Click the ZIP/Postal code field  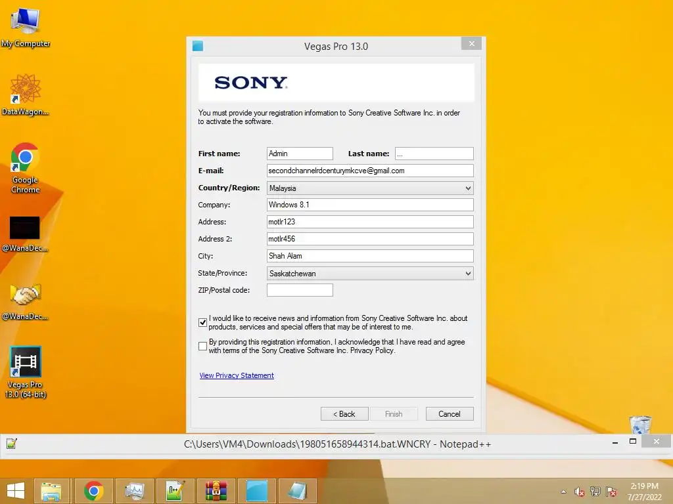pos(300,290)
